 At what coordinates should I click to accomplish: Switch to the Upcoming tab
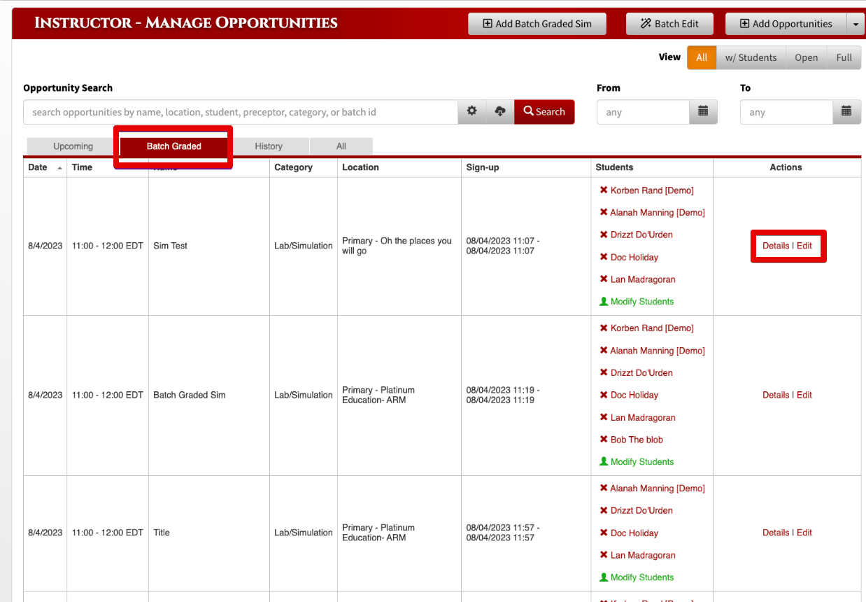coord(73,146)
